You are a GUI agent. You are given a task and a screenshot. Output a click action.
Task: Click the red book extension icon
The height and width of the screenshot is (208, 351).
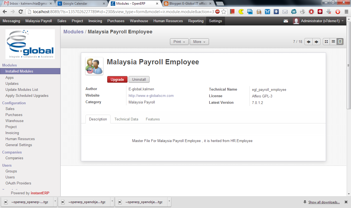point(233,12)
